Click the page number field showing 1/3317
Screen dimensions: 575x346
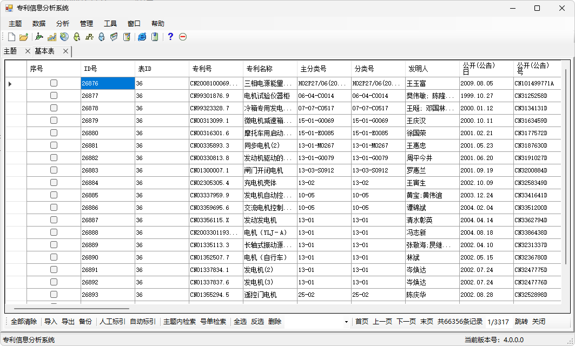pos(498,322)
